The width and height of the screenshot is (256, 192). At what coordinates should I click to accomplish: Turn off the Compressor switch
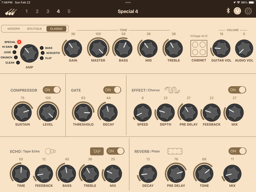coord(52,90)
